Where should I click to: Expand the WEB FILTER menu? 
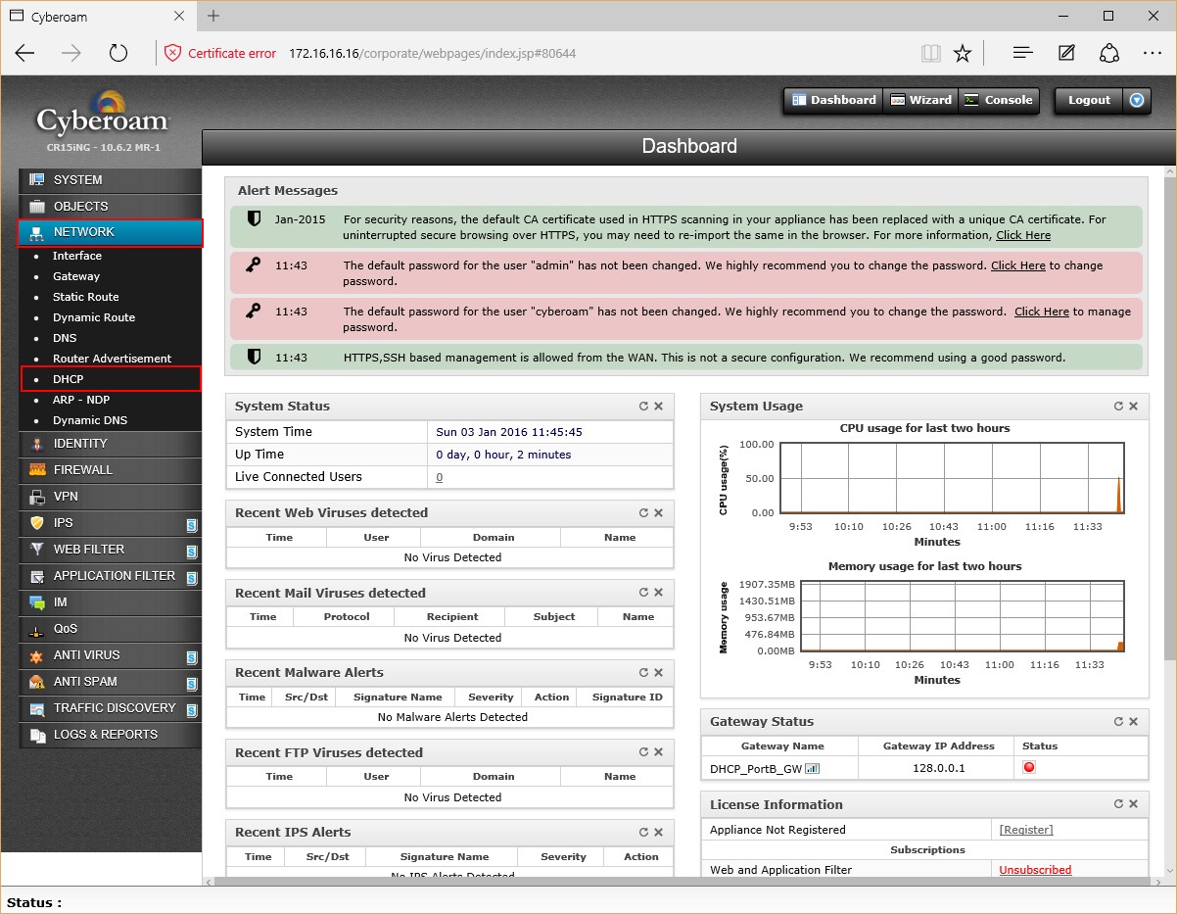coord(110,550)
